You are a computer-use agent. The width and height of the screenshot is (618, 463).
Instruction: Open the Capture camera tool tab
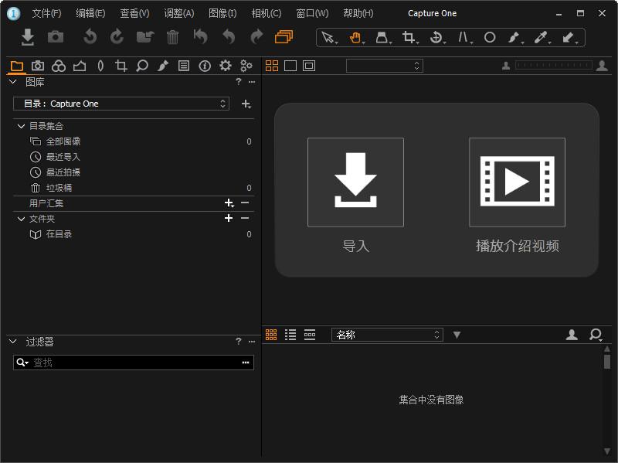point(38,66)
